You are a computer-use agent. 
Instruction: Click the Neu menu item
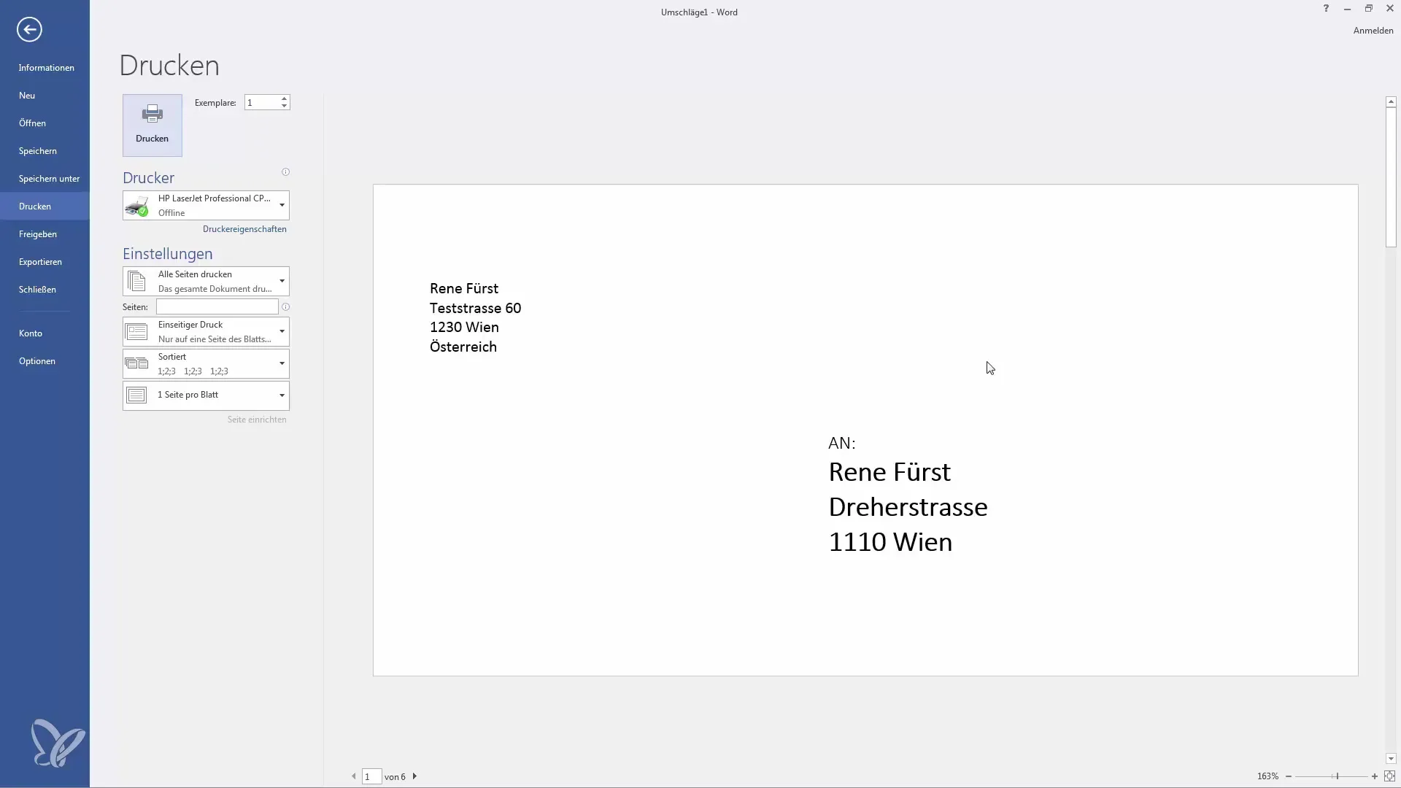27,94
